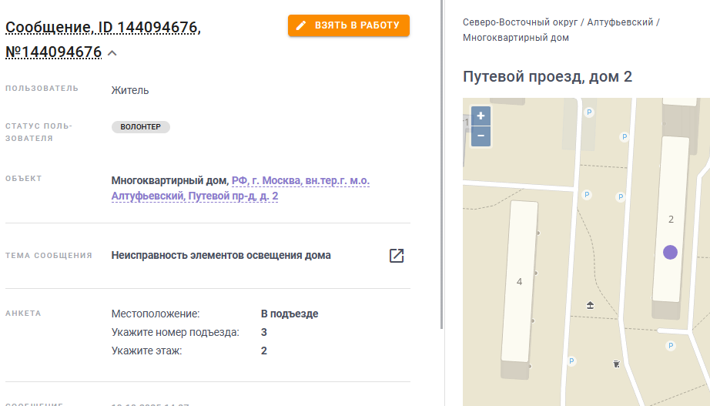
Task: Click top parking icon near zoom controls
Action: pyautogui.click(x=588, y=112)
